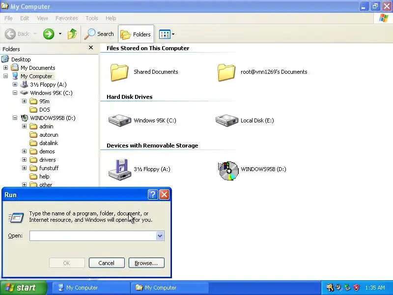Expand the My Documents tree node

[5, 68]
